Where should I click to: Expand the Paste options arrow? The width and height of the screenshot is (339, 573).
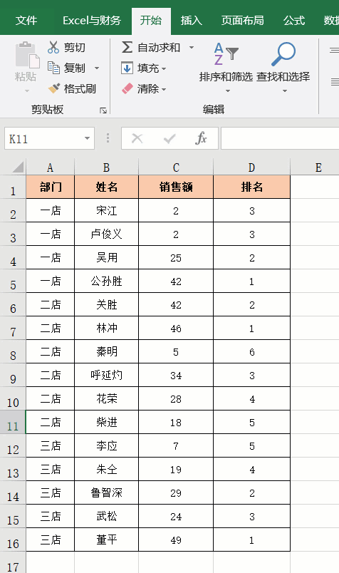click(x=27, y=91)
